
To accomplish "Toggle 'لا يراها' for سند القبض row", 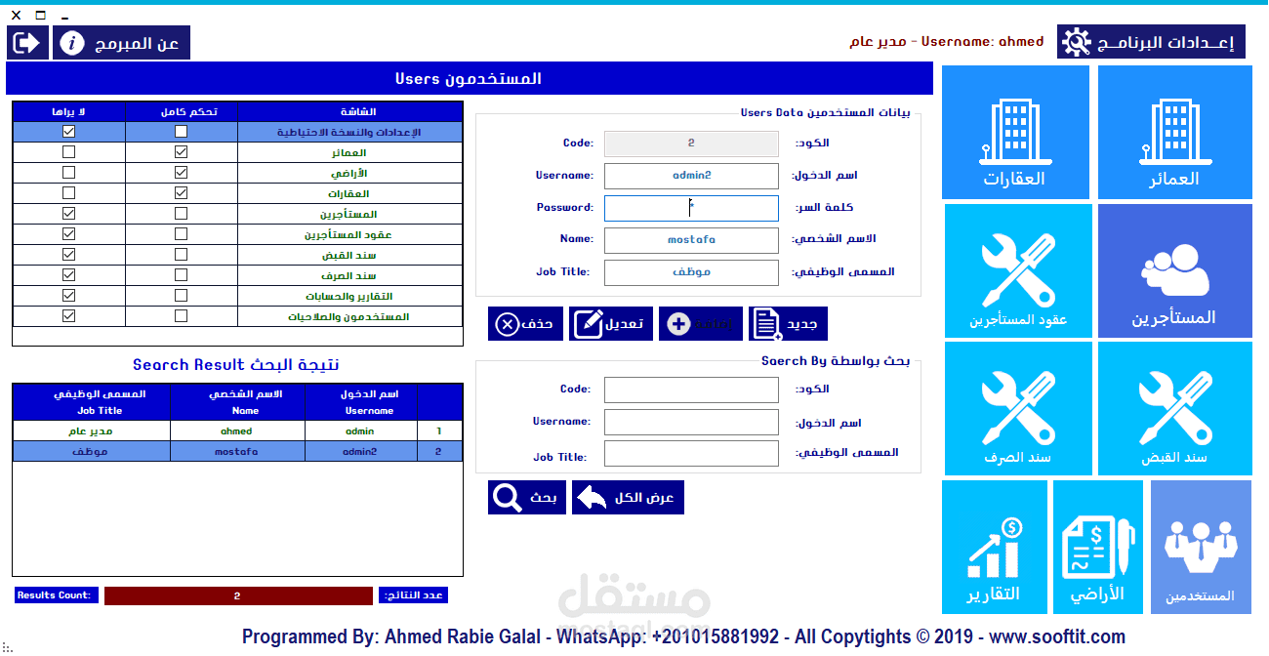I will click(x=68, y=255).
